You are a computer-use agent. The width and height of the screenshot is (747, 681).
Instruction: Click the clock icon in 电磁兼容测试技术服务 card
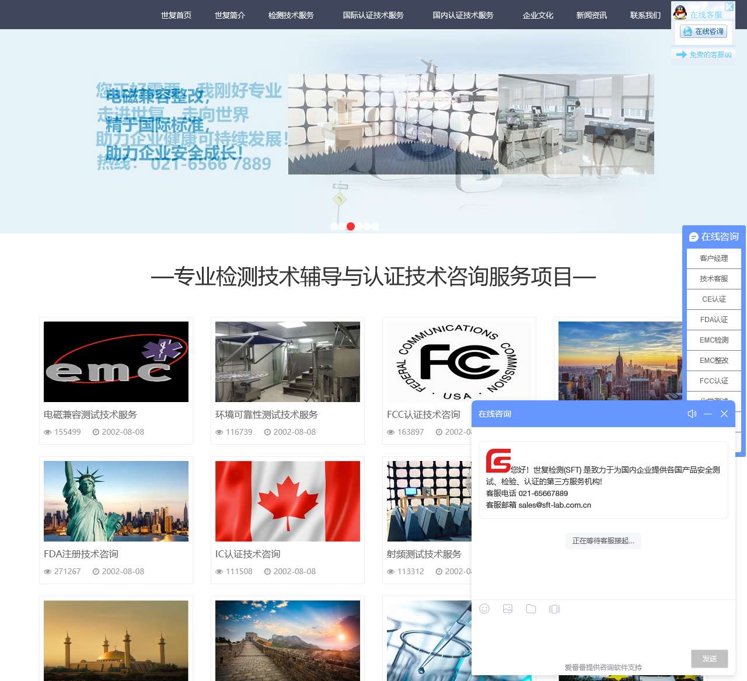(96, 432)
